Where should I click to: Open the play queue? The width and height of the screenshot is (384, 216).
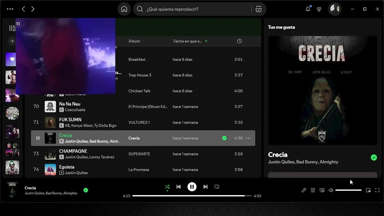[x=313, y=190]
